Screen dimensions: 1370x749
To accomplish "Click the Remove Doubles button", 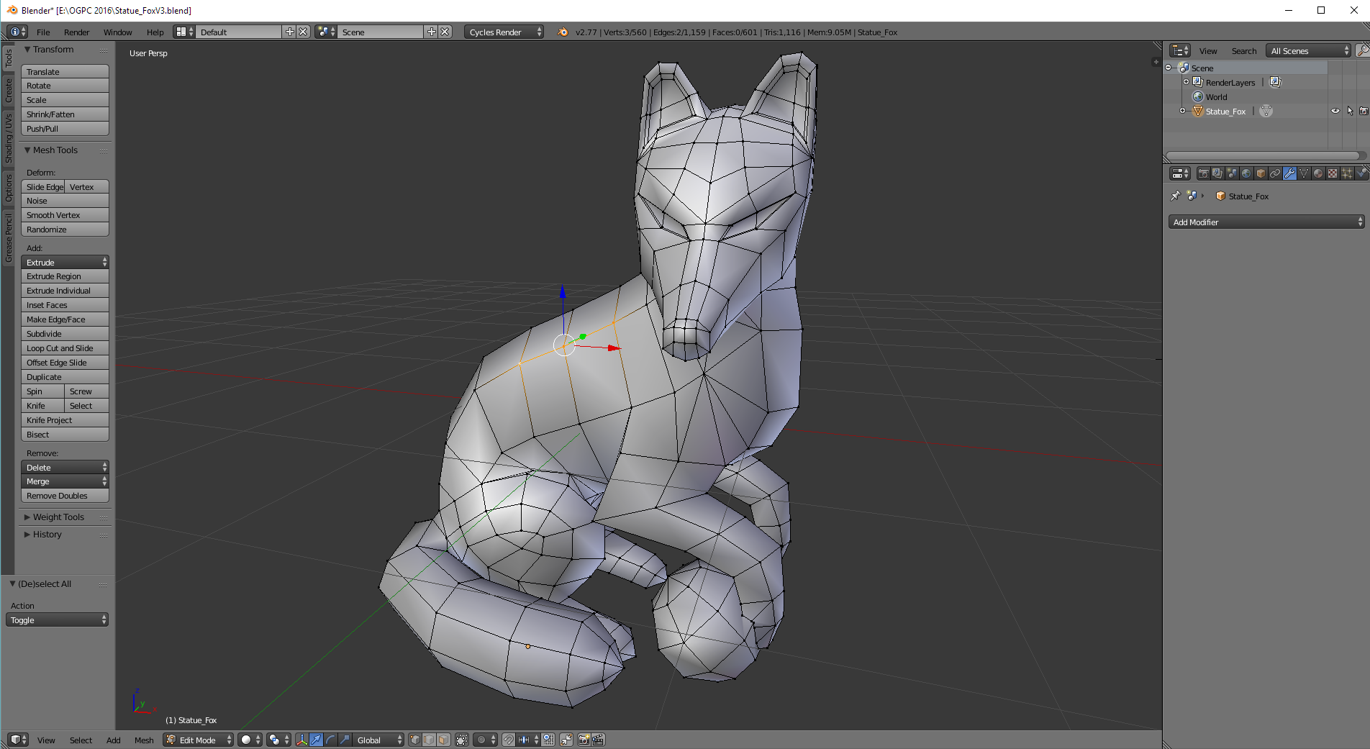I will click(x=64, y=495).
